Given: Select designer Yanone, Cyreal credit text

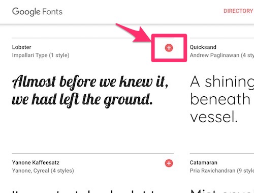Looking at the screenshot, I should pos(30,171).
